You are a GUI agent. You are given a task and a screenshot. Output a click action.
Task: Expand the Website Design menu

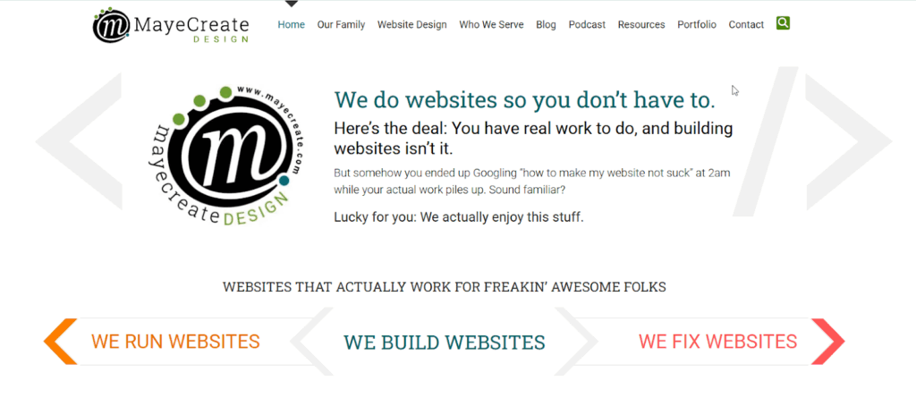(411, 24)
